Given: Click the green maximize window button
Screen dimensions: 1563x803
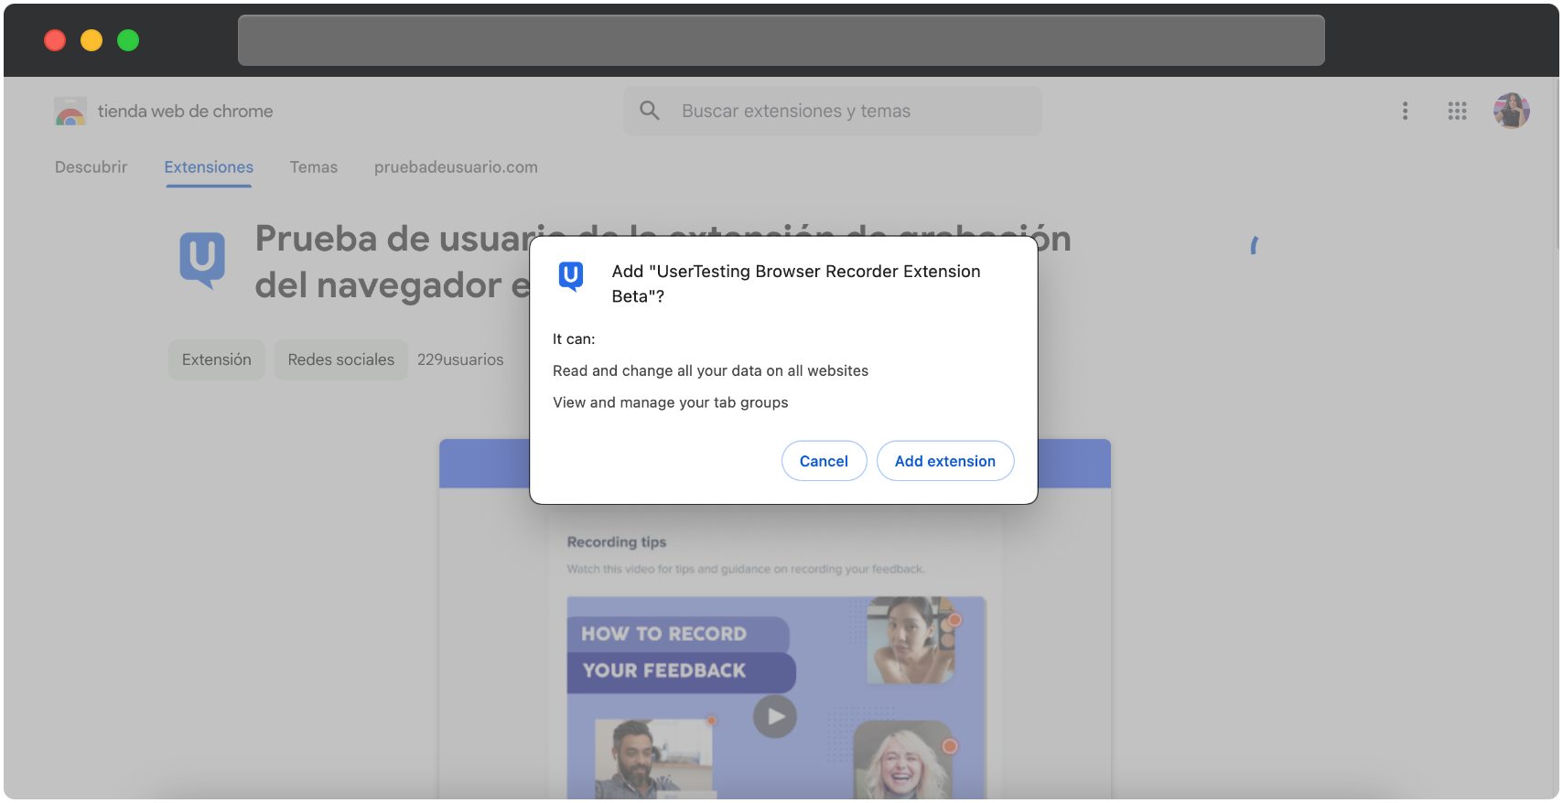Looking at the screenshot, I should (x=128, y=40).
